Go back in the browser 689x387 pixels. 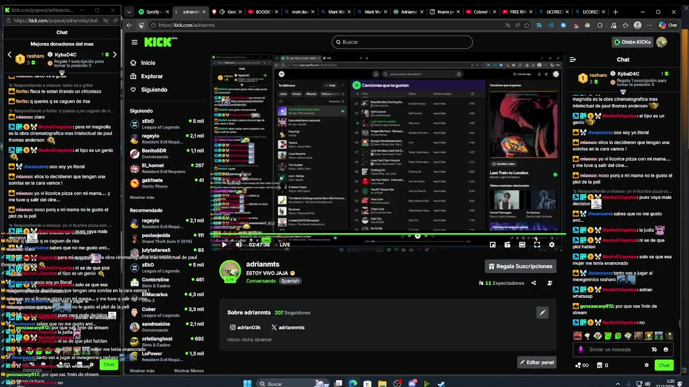coord(129,25)
